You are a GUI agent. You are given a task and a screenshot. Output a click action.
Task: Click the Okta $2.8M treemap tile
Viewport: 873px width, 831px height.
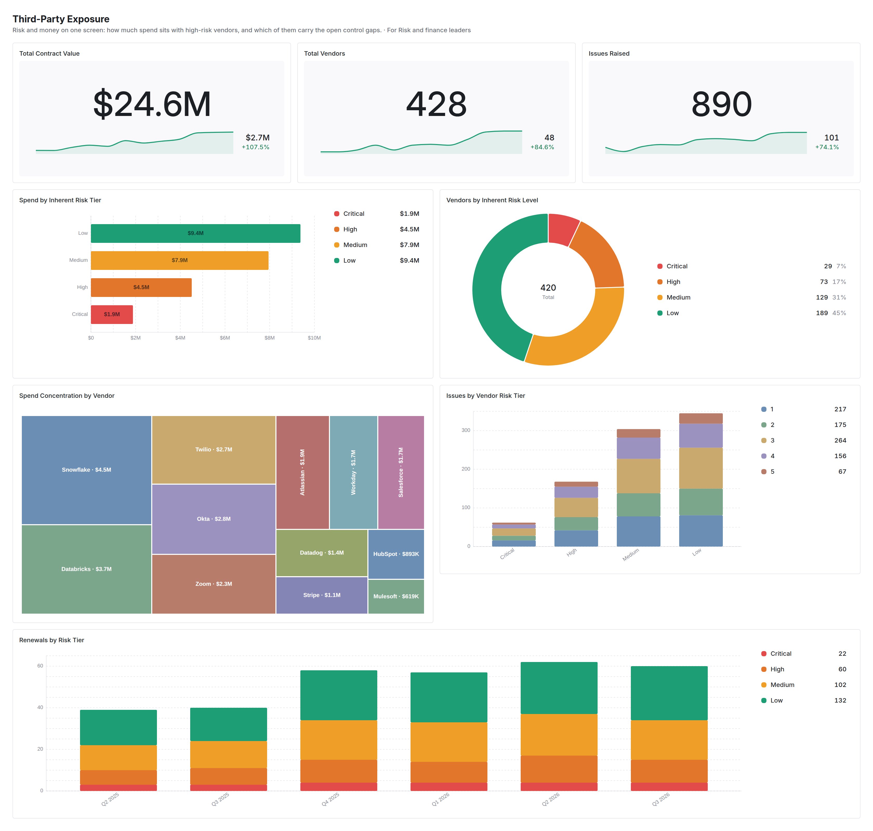(214, 519)
